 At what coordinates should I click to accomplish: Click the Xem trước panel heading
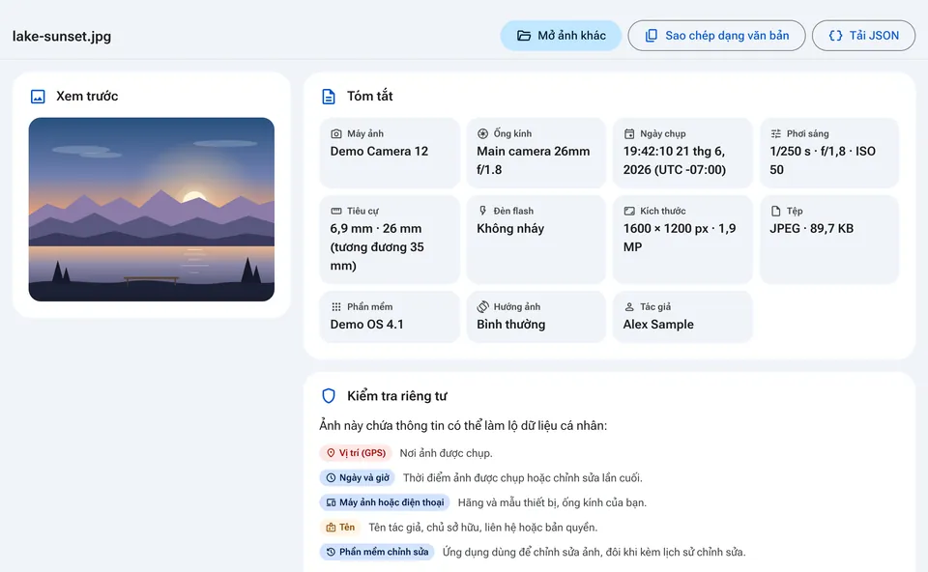(x=87, y=97)
